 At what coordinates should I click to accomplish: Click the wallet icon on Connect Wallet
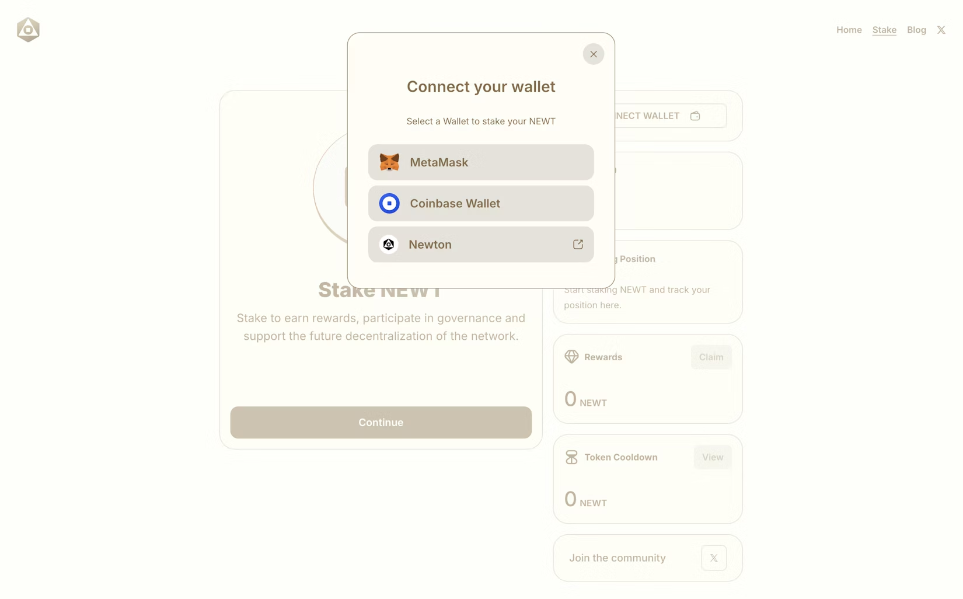[x=695, y=116]
